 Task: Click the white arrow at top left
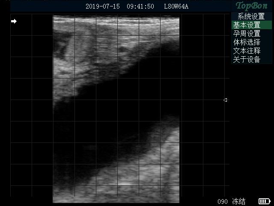[x=14, y=21]
